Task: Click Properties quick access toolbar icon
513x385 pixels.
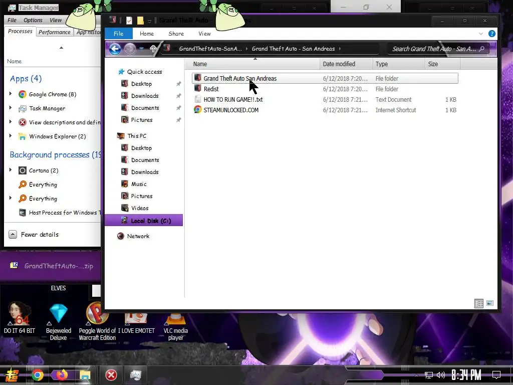Action: click(129, 21)
